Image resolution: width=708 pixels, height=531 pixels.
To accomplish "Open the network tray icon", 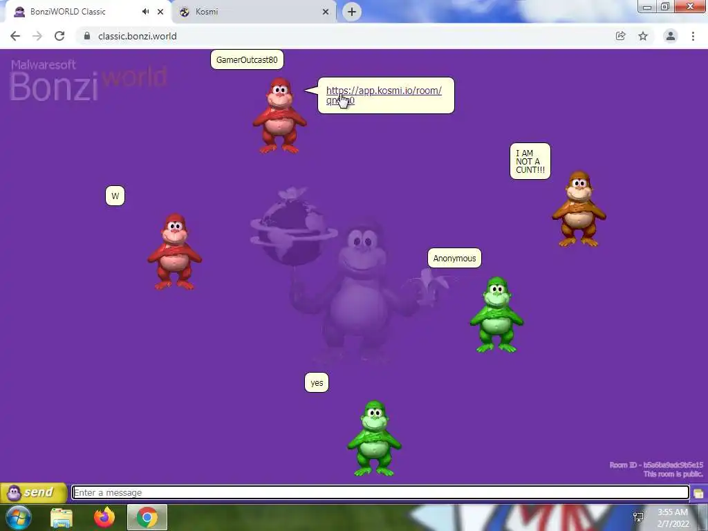I will (638, 517).
